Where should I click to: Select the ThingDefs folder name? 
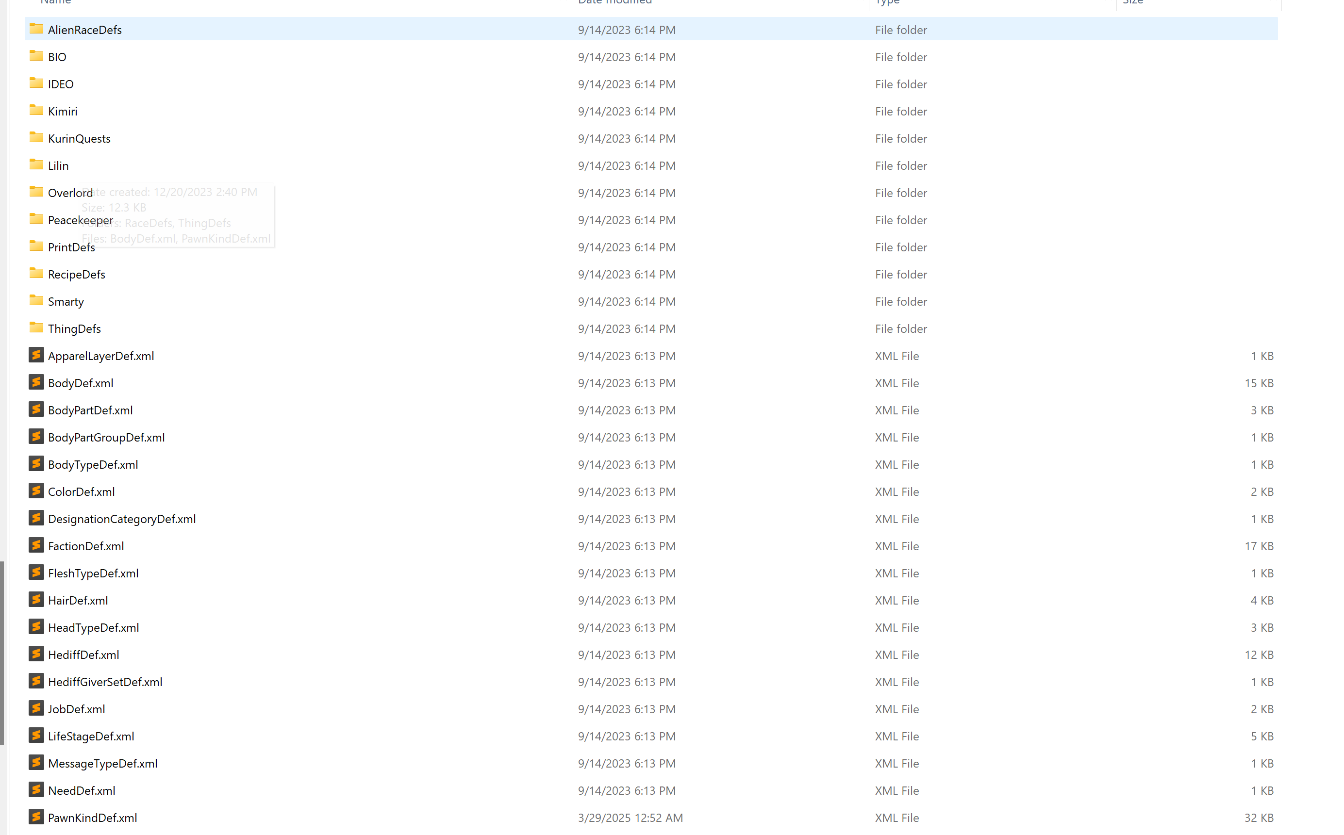point(74,328)
